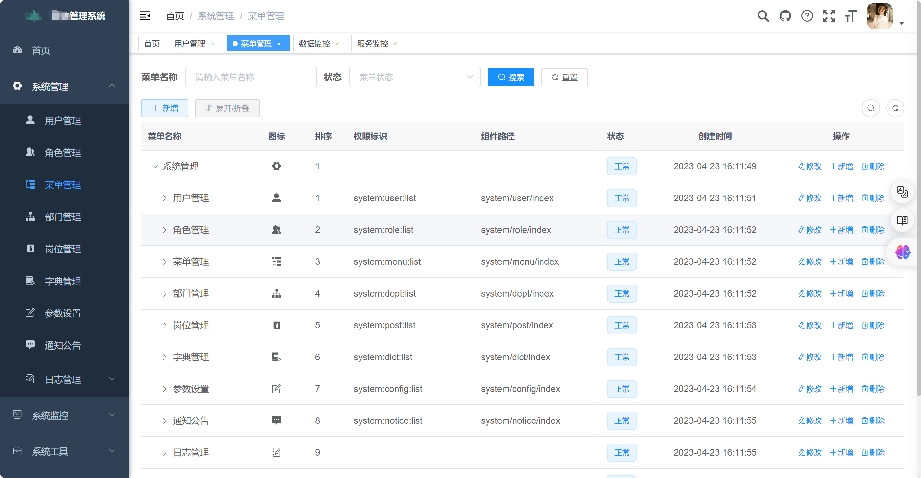The image size is (921, 478).
Task: Close the 用户管理 tab
Action: 212,44
